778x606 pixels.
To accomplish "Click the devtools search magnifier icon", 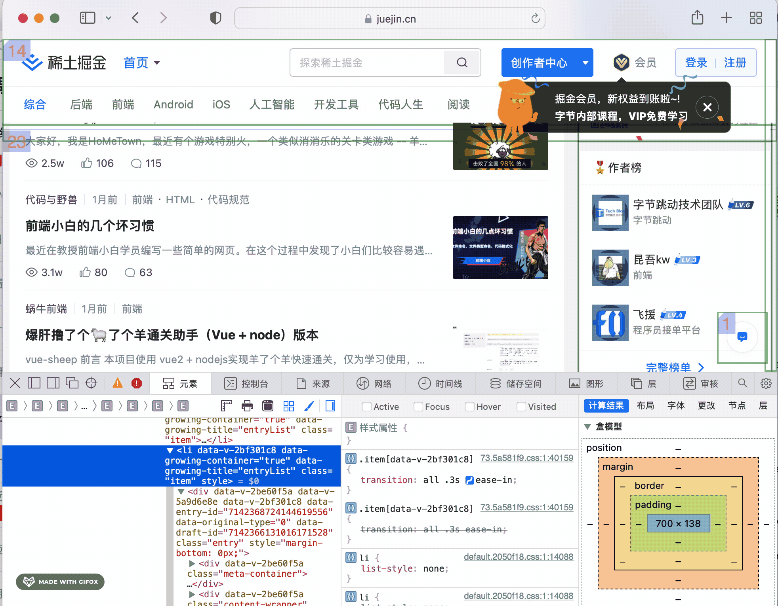I will [x=743, y=383].
